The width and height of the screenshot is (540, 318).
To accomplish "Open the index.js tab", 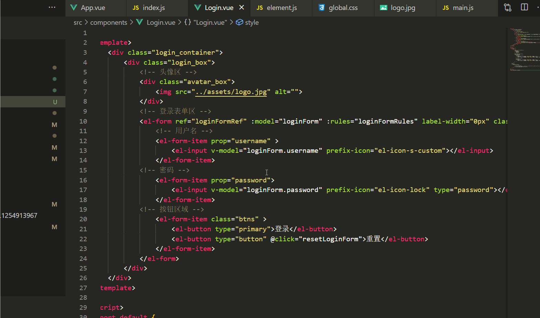I will (157, 8).
